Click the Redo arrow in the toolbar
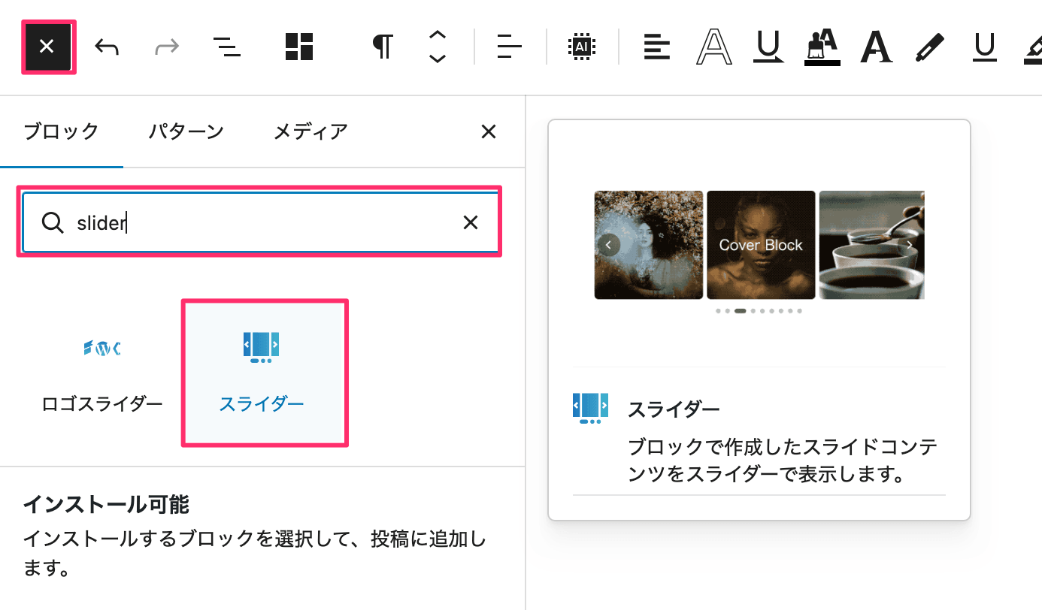The height and width of the screenshot is (610, 1042). 166,47
